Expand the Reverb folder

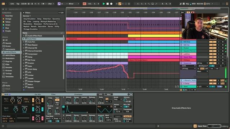23,87
